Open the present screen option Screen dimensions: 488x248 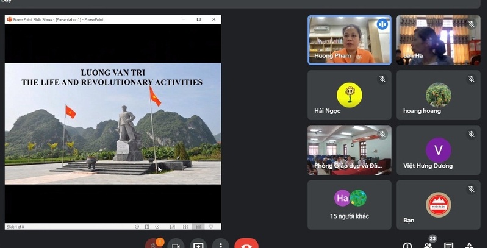(198, 246)
